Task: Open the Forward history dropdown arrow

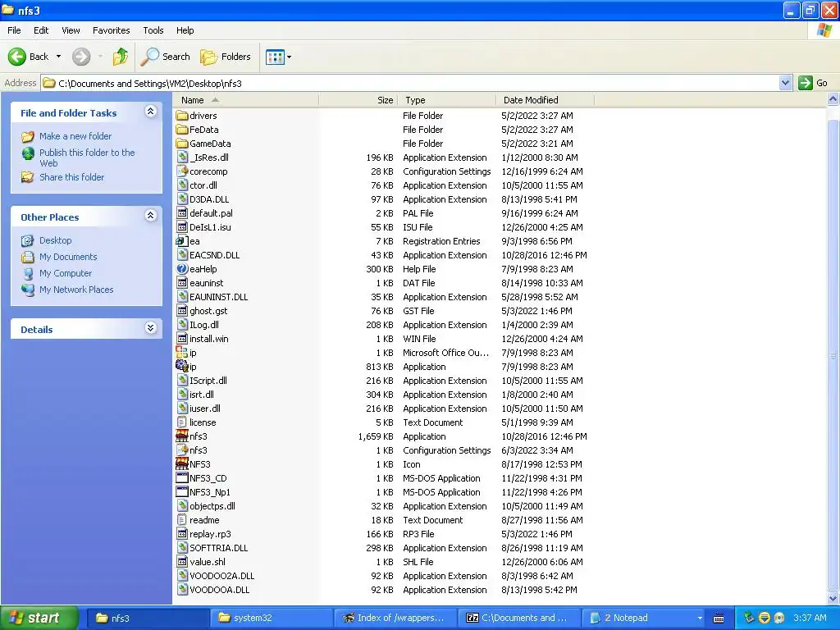Action: click(x=100, y=57)
